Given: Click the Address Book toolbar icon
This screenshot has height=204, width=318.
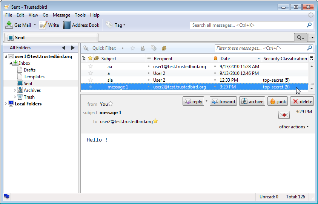Looking at the screenshot, I should (x=67, y=25).
